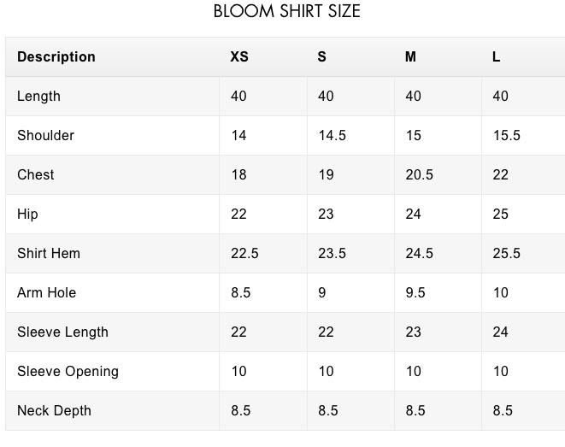Select the Shirt Hem row label
565x447 pixels.
coord(49,254)
